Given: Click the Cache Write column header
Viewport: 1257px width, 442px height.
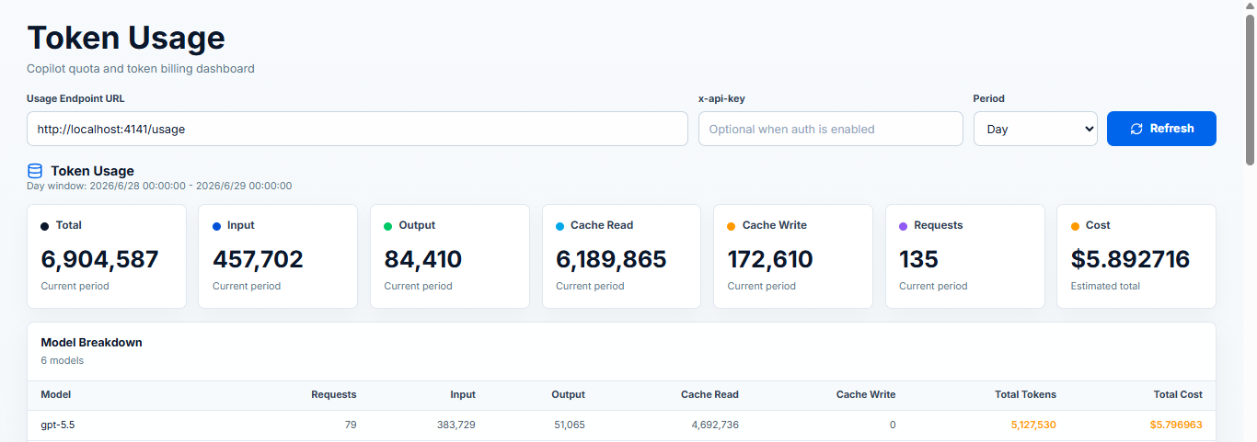Looking at the screenshot, I should [866, 394].
